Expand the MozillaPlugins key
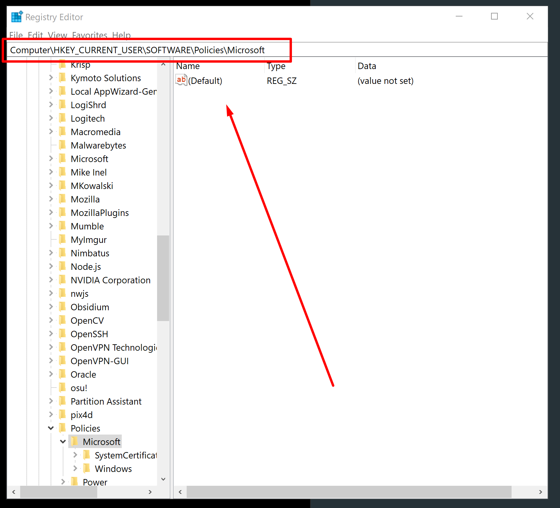The image size is (560, 508). [x=51, y=212]
